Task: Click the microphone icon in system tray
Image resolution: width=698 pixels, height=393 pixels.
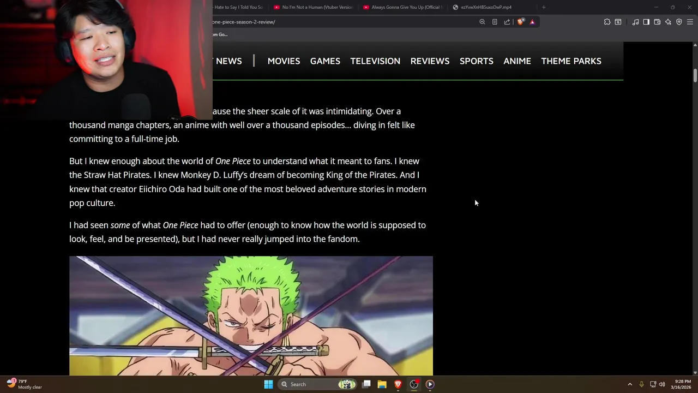Action: (x=641, y=384)
